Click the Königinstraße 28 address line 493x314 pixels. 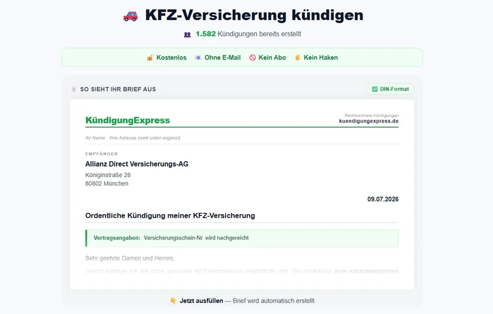coord(108,175)
